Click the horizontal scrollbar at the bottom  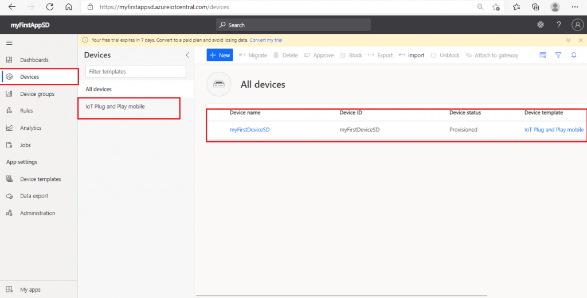342,296
